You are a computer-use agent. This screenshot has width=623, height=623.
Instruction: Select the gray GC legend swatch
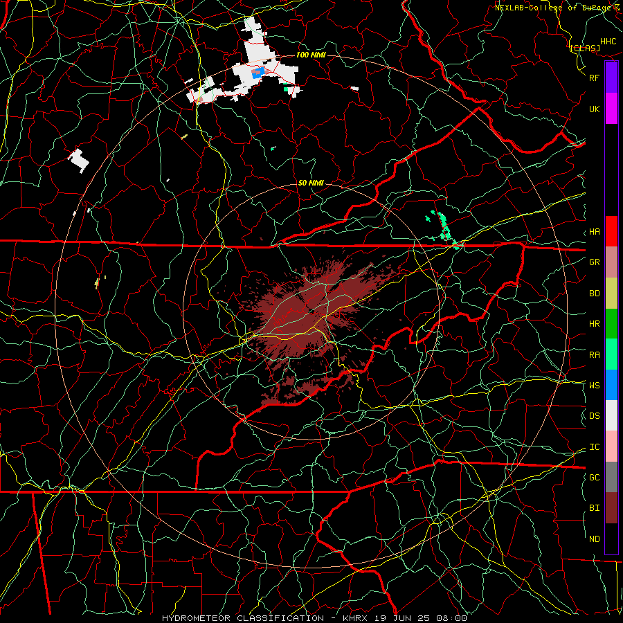coord(611,477)
